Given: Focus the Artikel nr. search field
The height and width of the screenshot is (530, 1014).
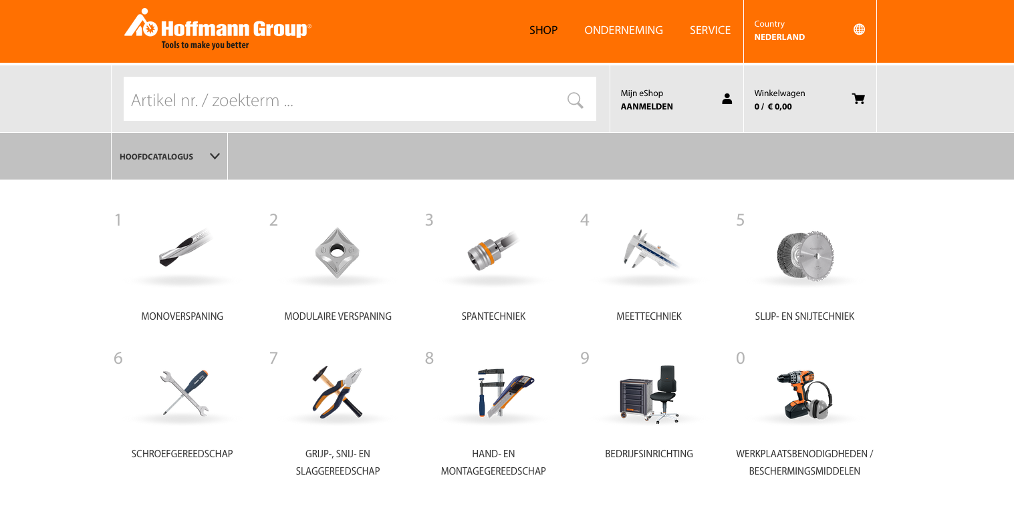Looking at the screenshot, I should pos(341,100).
